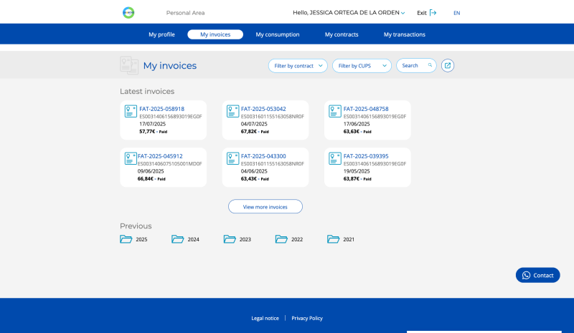Screen dimensions: 574x333
Task: Open the 2025 folder icon
Action: click(x=126, y=239)
